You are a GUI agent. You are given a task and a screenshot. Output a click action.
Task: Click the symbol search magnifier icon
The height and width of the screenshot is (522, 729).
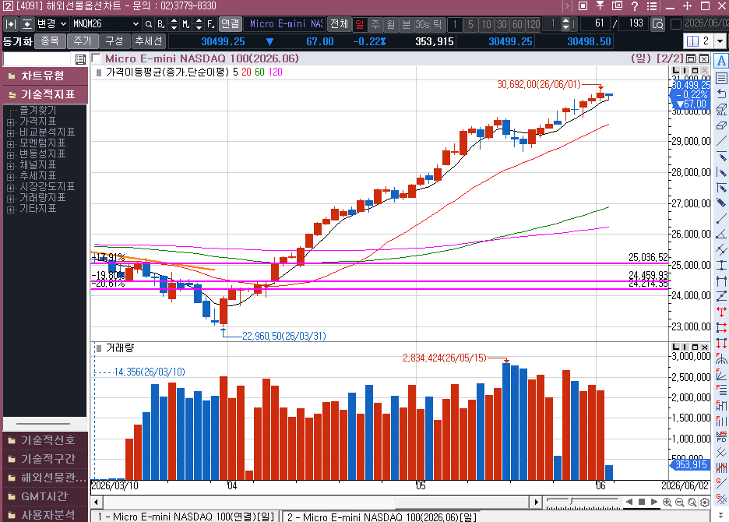[x=149, y=23]
